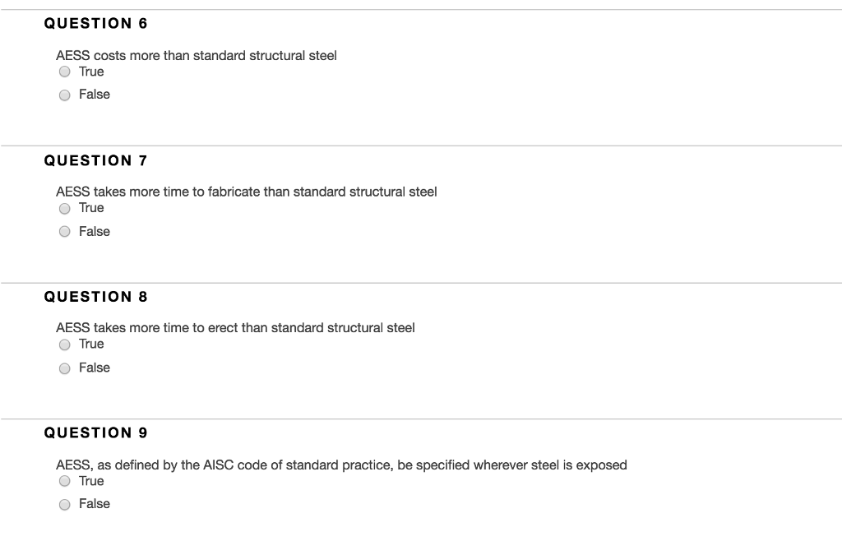Click the Question 7 statement text
The image size is (842, 541).
pos(246,192)
